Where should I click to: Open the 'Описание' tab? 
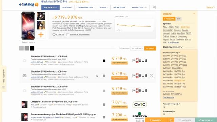point(67,7)
